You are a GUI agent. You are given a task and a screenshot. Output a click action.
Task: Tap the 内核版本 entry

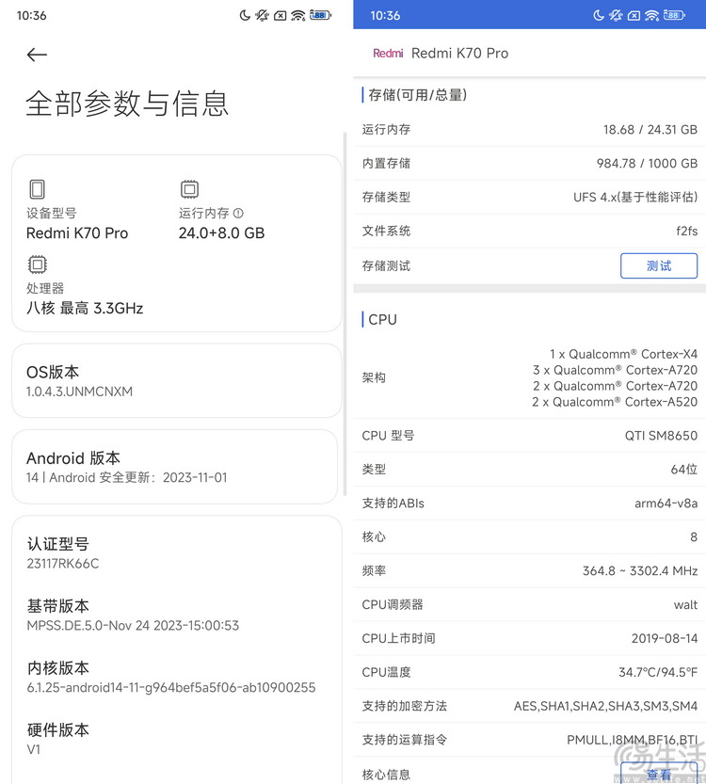coord(177,677)
